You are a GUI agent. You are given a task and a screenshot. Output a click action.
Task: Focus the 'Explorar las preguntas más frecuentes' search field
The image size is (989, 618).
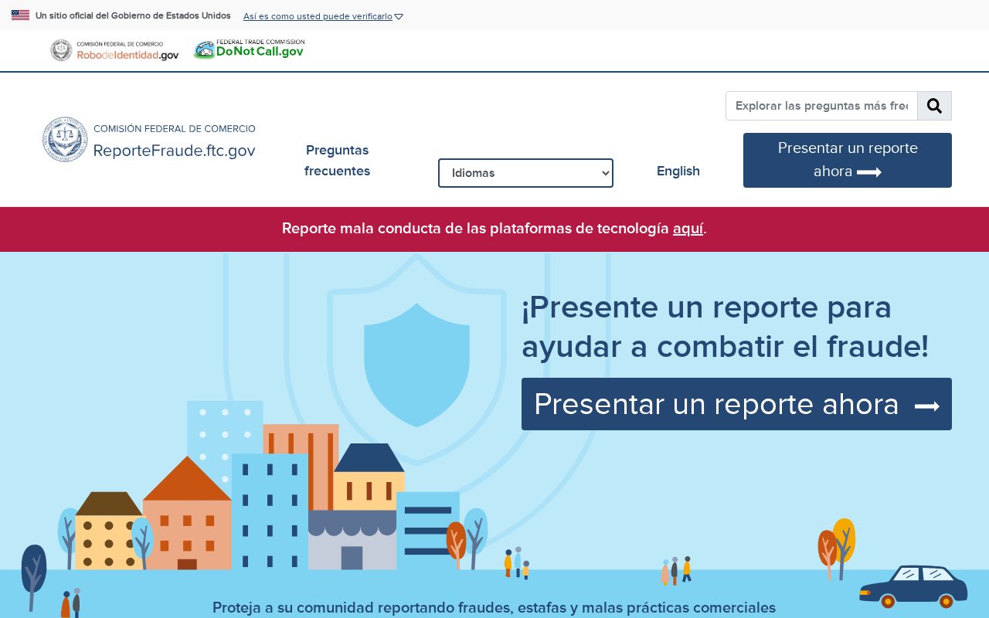[821, 106]
